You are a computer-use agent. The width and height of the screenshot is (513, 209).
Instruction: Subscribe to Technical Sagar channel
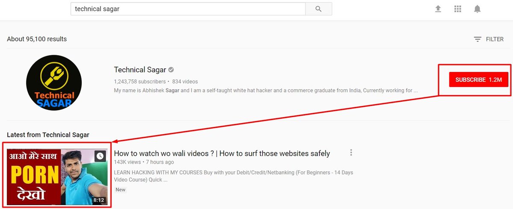pyautogui.click(x=478, y=80)
